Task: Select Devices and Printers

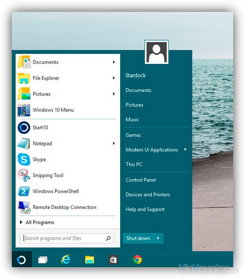Action: point(148,195)
